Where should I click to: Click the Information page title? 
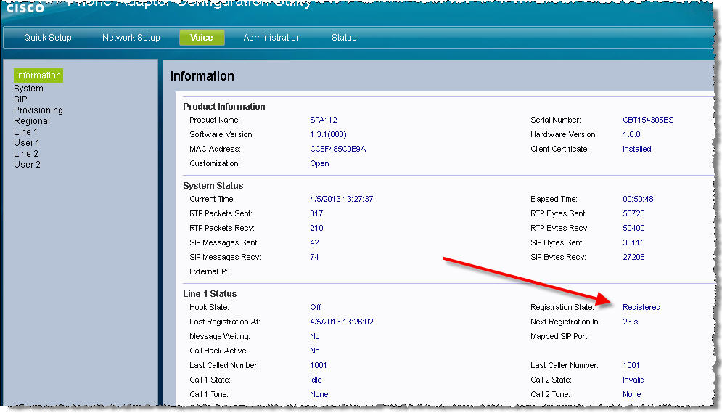(x=202, y=76)
